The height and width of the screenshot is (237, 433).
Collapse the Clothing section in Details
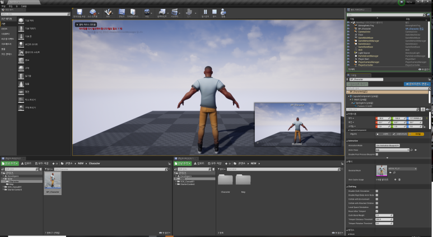347,187
